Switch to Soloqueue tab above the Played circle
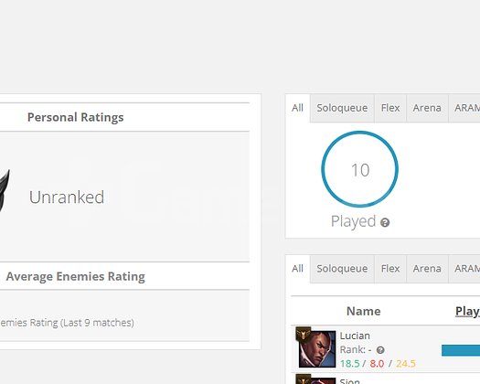This screenshot has width=480, height=384. 342,108
